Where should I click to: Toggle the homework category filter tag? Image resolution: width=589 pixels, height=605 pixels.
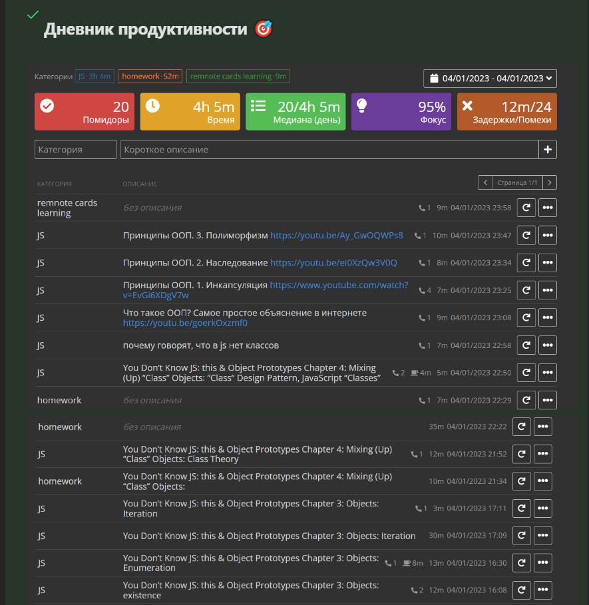coord(150,77)
